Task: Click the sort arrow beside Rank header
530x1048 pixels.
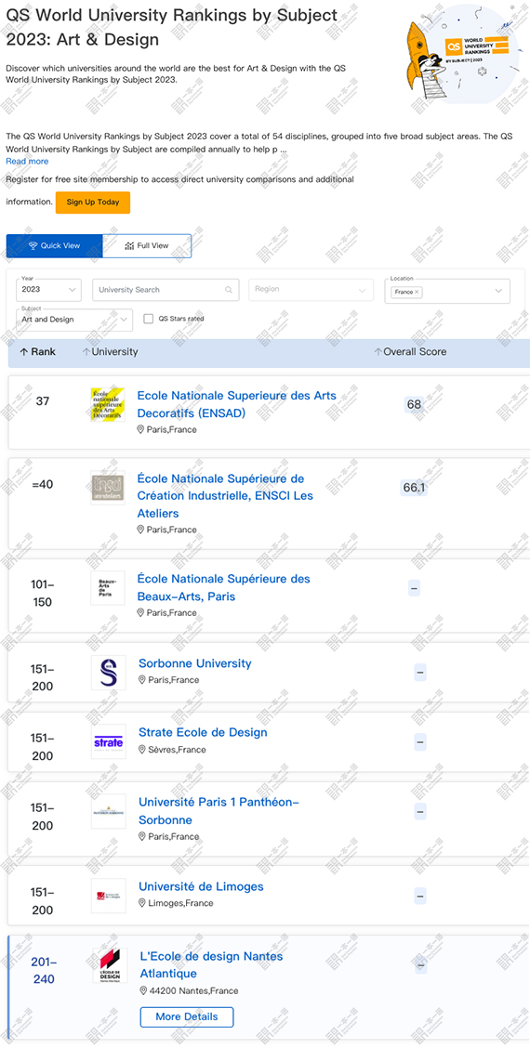Action: [x=24, y=351]
